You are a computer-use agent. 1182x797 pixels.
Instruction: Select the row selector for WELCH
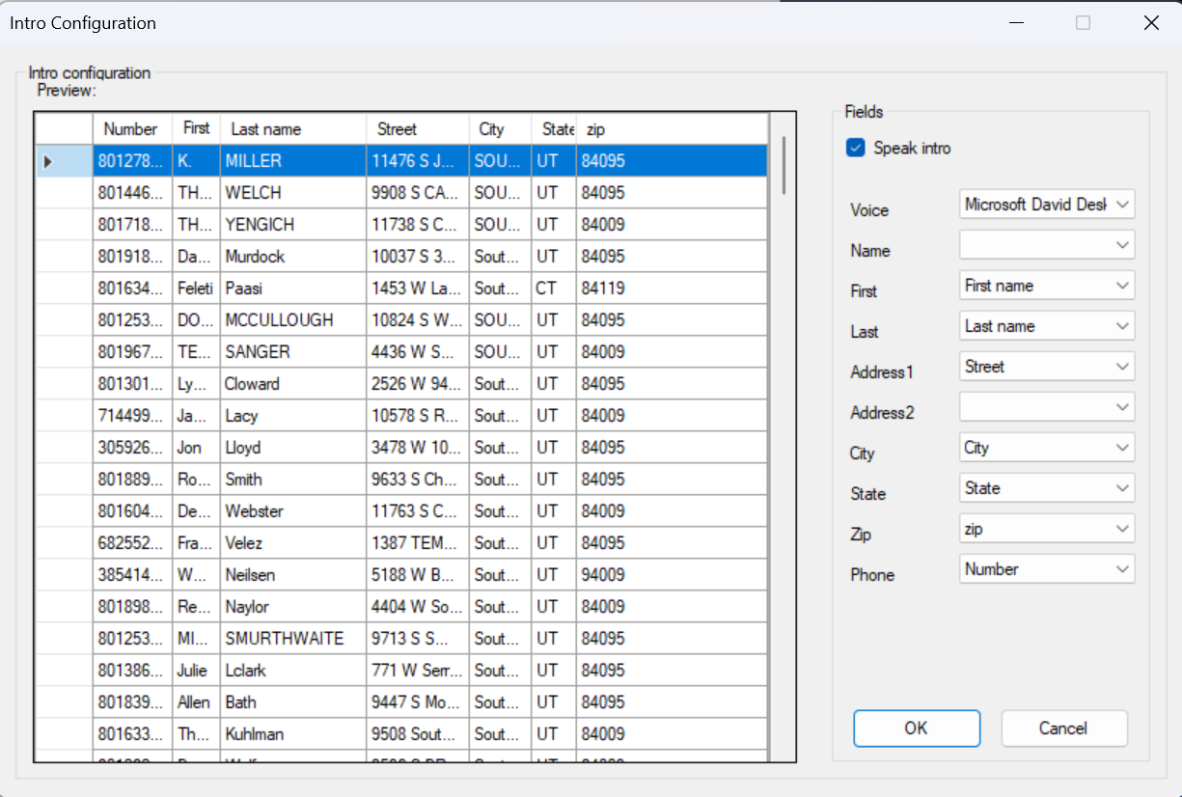click(64, 193)
